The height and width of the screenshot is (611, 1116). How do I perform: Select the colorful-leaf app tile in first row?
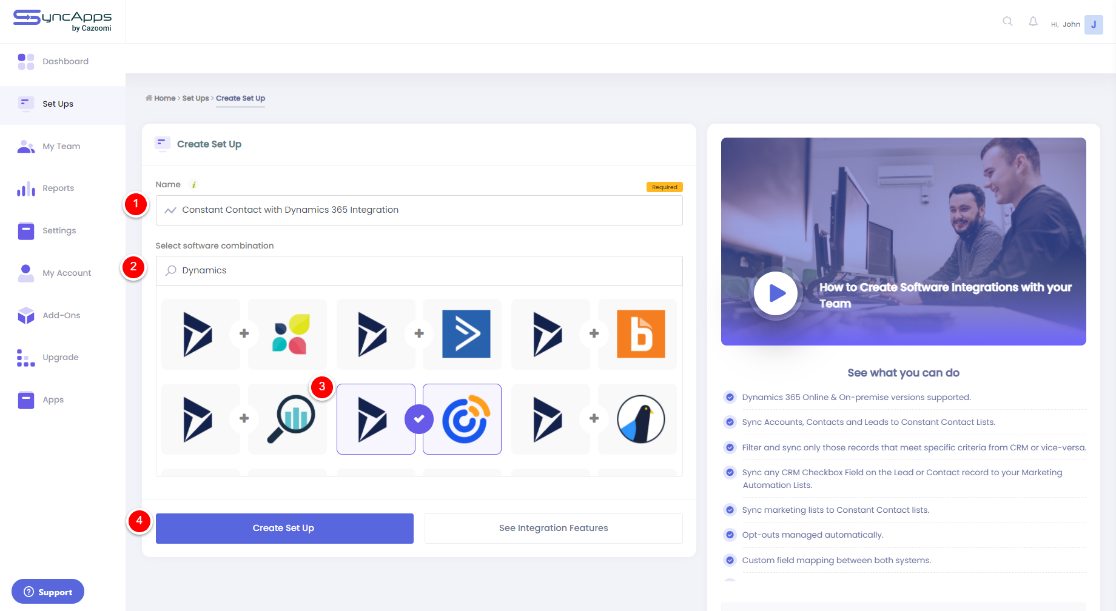tap(287, 334)
